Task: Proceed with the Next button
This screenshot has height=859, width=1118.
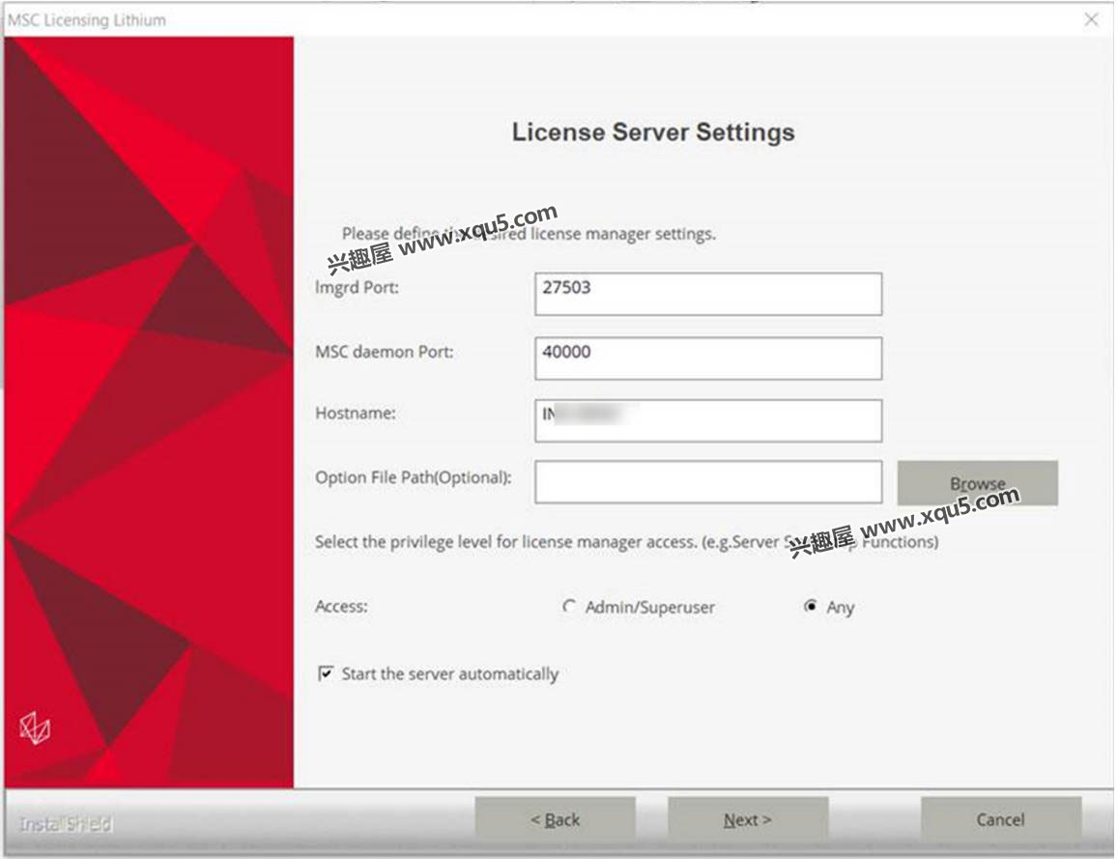Action: [x=748, y=819]
